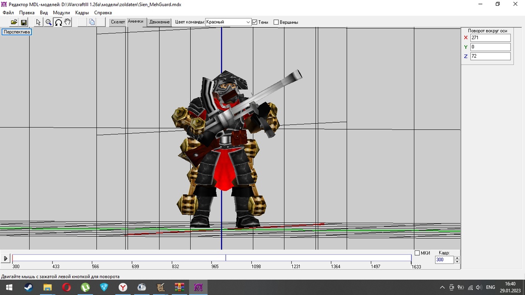Click the Перспектива view label
This screenshot has width=525, height=295.
tap(17, 32)
